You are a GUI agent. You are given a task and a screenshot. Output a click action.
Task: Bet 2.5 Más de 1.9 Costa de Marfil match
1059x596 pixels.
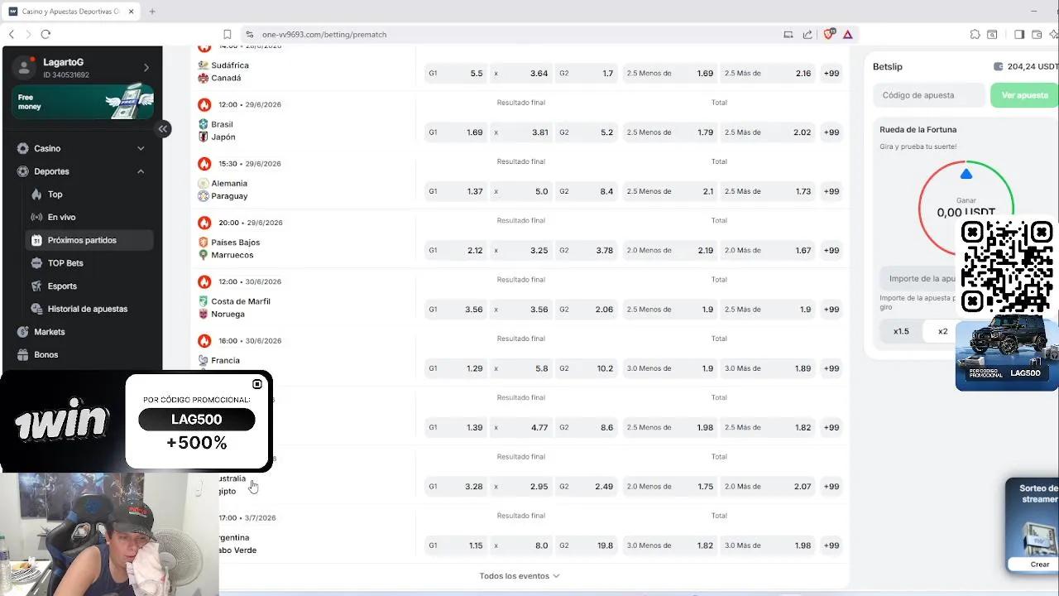click(x=768, y=310)
